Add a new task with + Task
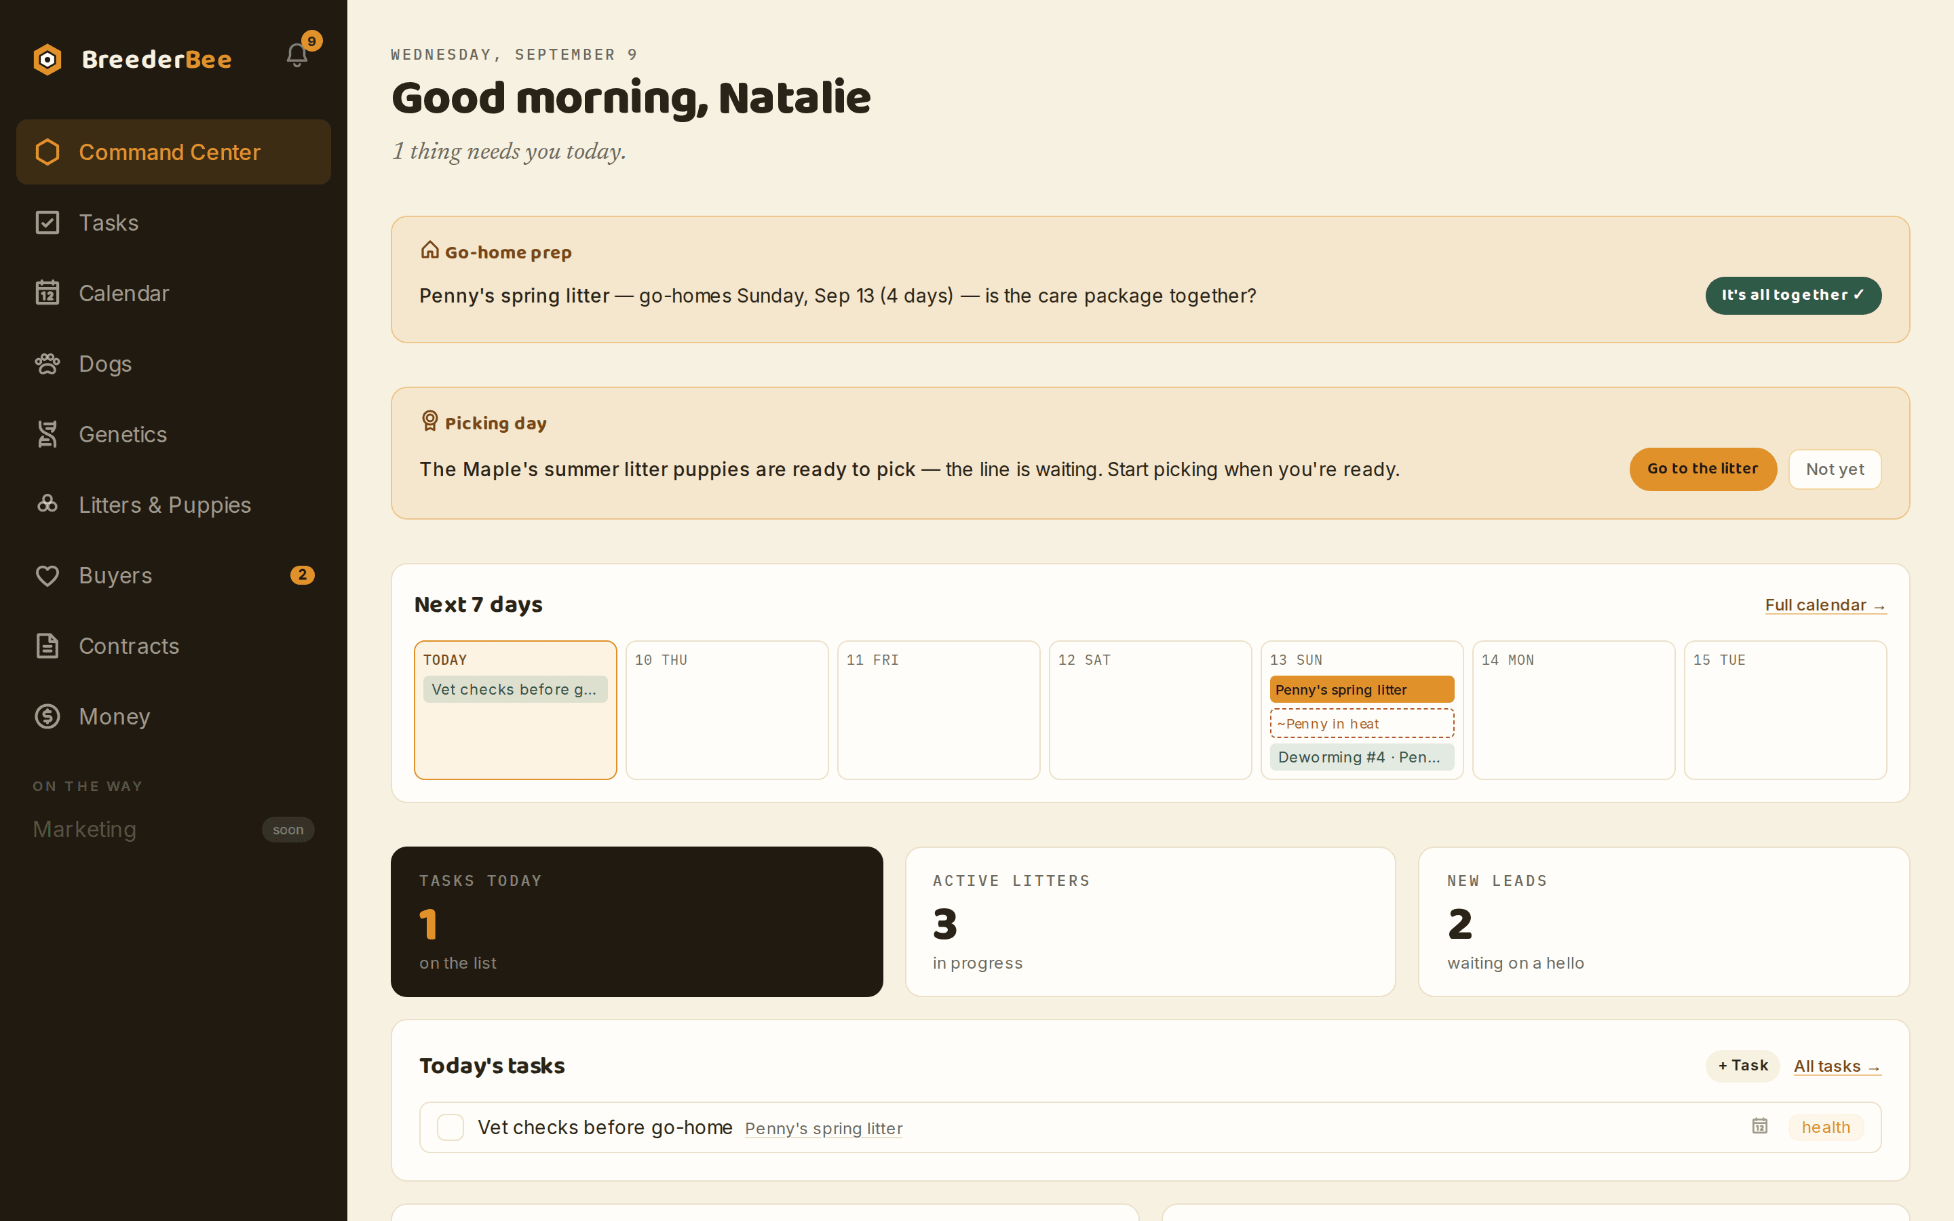Viewport: 1954px width, 1221px height. tap(1742, 1066)
